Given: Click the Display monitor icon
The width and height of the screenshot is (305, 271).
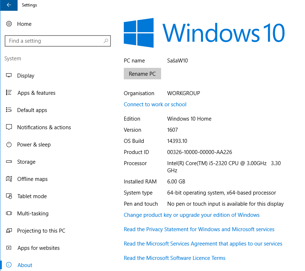Looking at the screenshot, I should coord(9,75).
